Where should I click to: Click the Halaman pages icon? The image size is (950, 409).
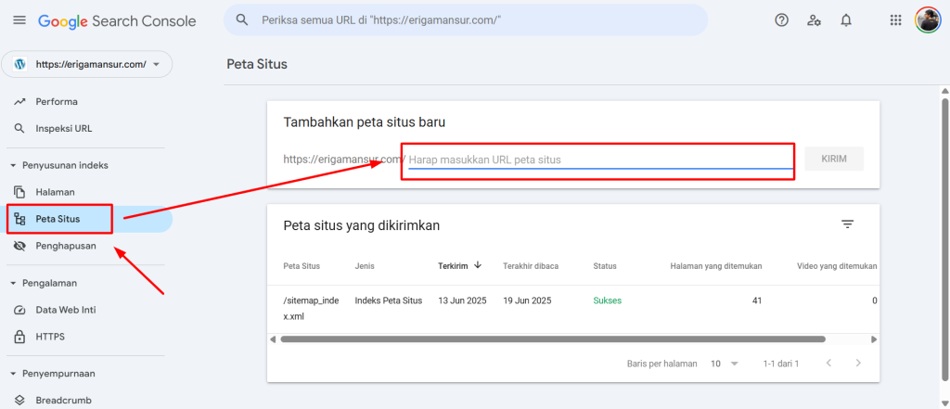20,192
